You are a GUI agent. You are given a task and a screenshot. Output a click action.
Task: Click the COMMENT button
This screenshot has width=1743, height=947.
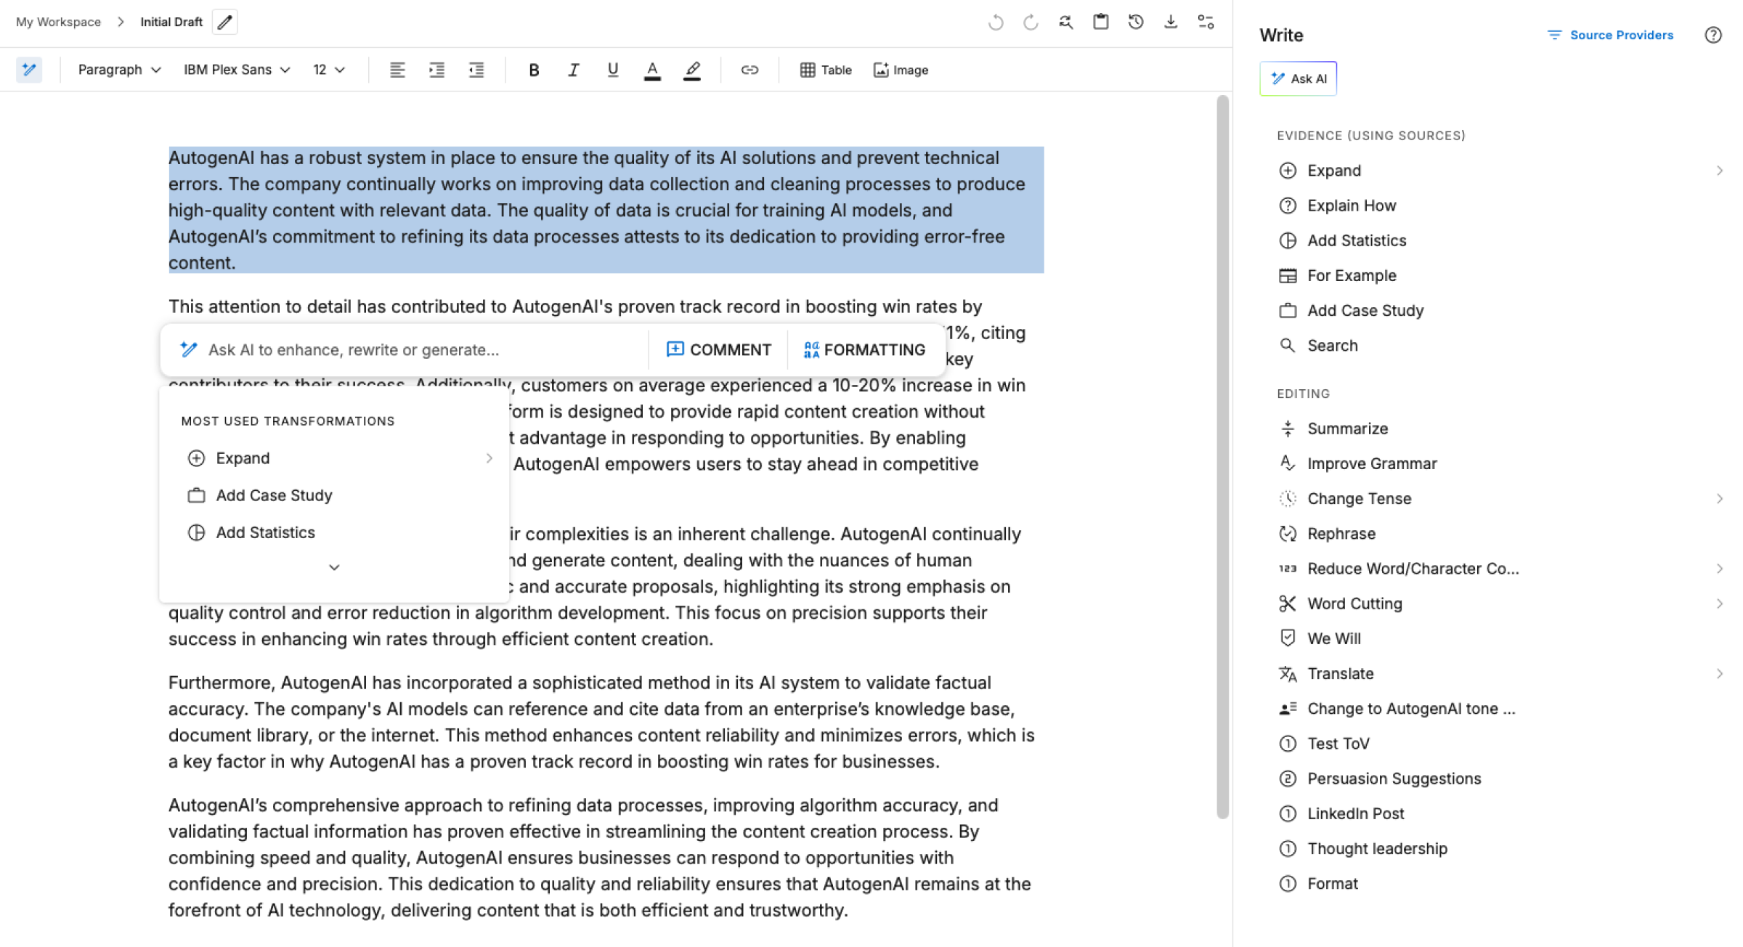pyautogui.click(x=718, y=350)
